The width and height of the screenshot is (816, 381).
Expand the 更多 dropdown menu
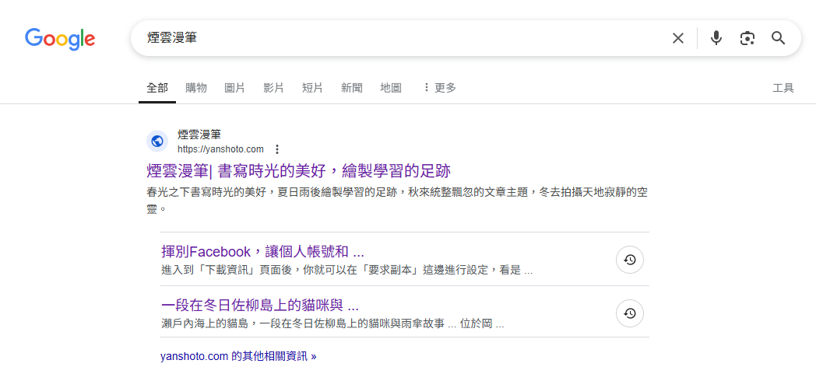point(440,88)
